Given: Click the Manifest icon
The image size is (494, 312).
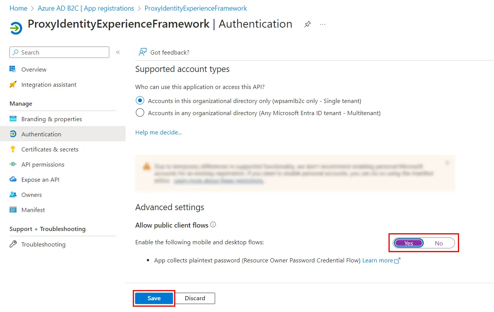Looking at the screenshot, I should click(13, 210).
